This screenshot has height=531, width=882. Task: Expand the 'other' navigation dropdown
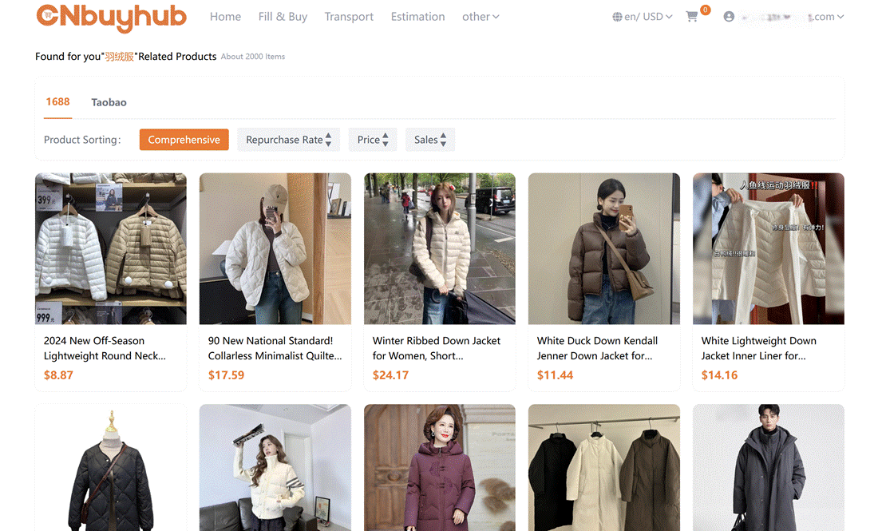(481, 17)
